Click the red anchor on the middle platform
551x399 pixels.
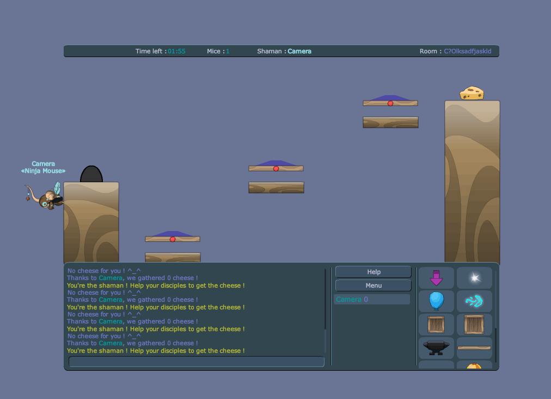pyautogui.click(x=276, y=169)
